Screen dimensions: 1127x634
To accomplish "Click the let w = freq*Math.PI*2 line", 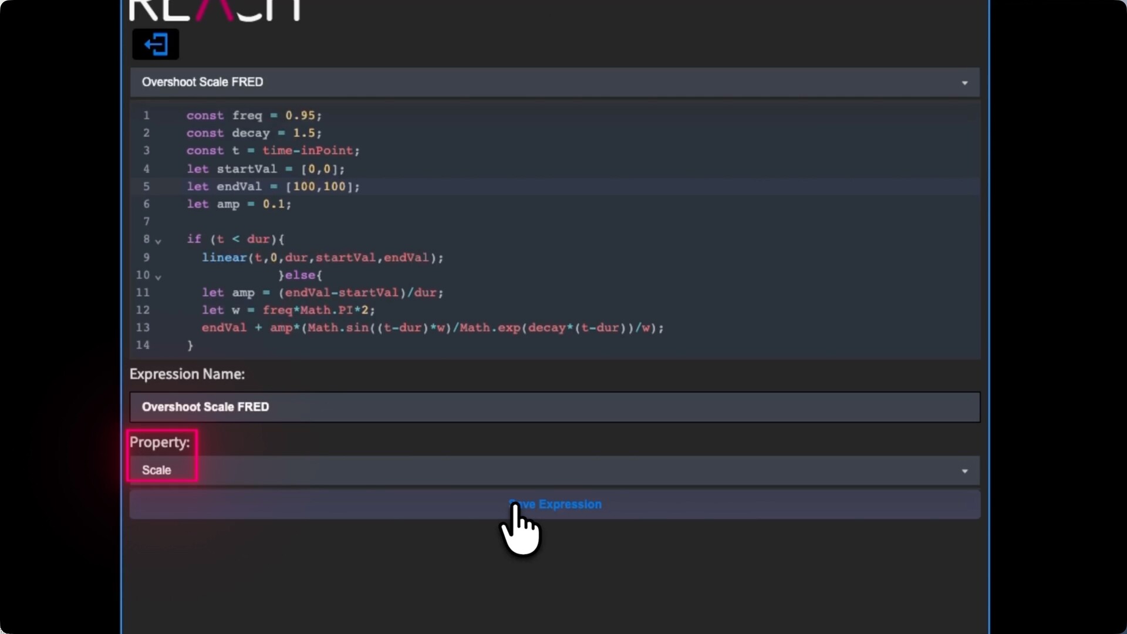I will (x=288, y=310).
